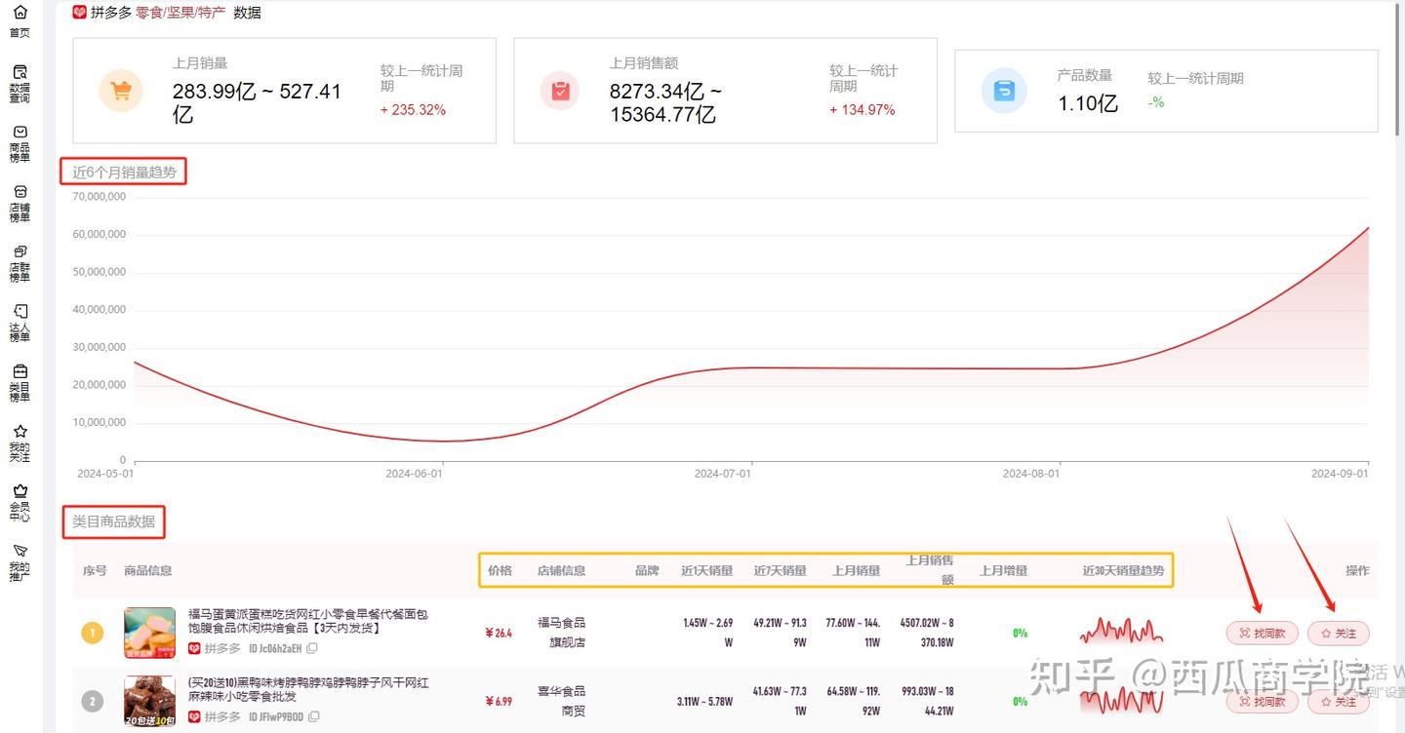
Task: Click the 商品信息 column header
Action: (x=148, y=570)
